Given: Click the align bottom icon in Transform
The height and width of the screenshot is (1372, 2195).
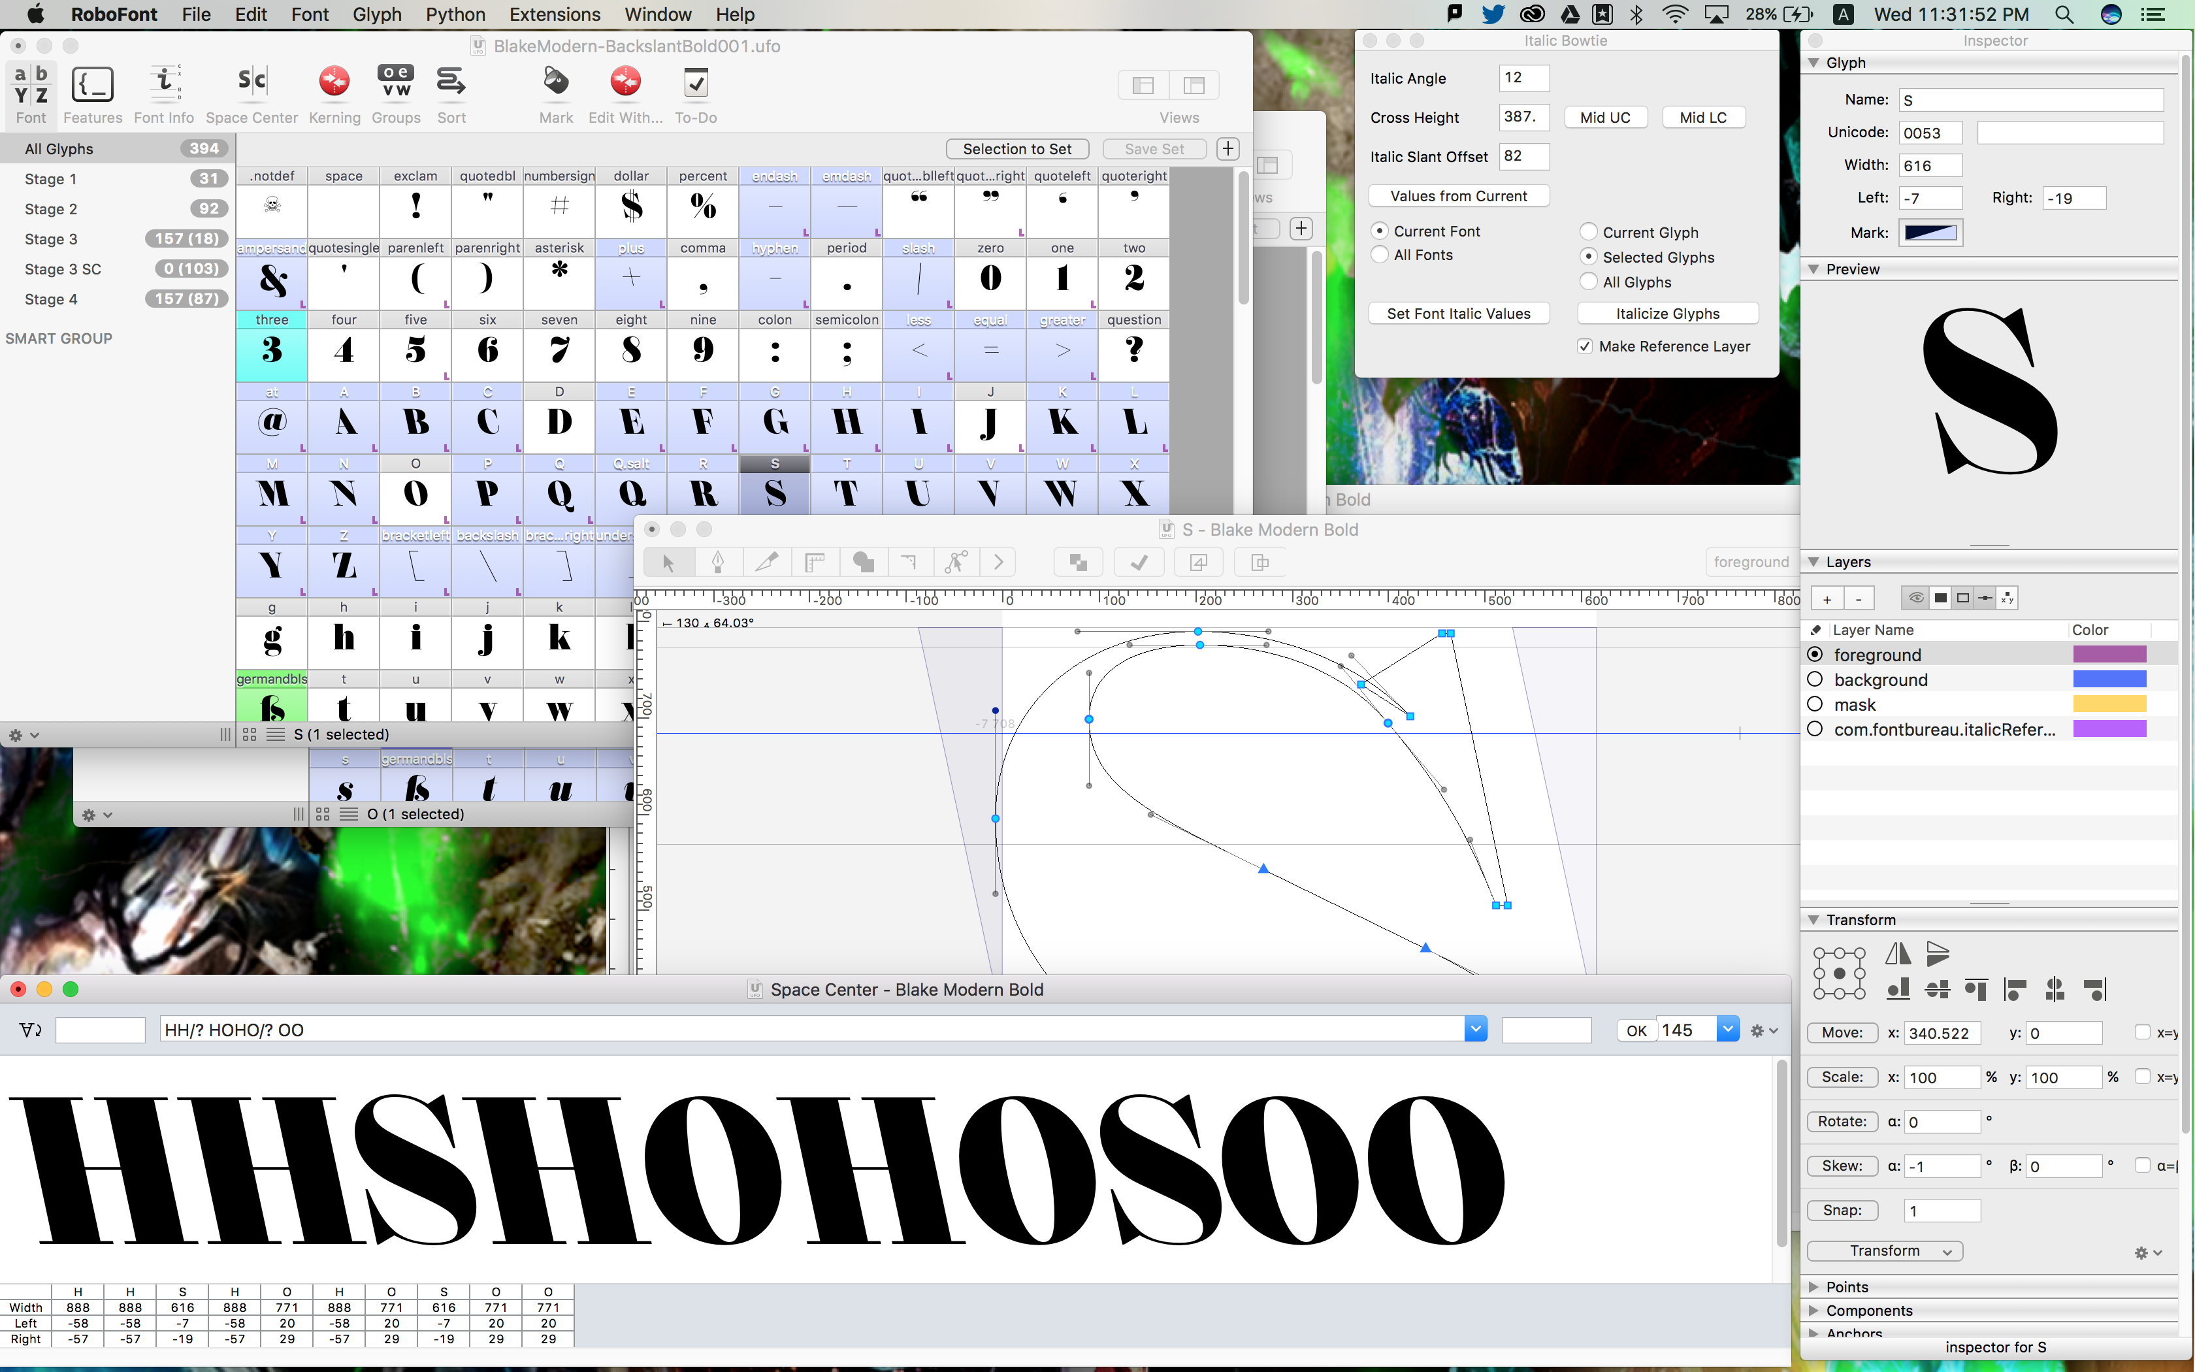Looking at the screenshot, I should coord(1898,989).
